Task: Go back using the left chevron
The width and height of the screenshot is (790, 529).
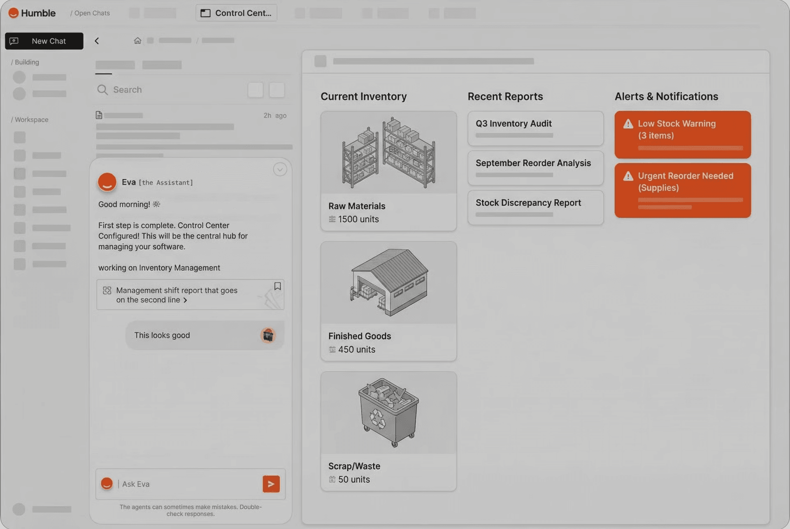Action: 97,41
